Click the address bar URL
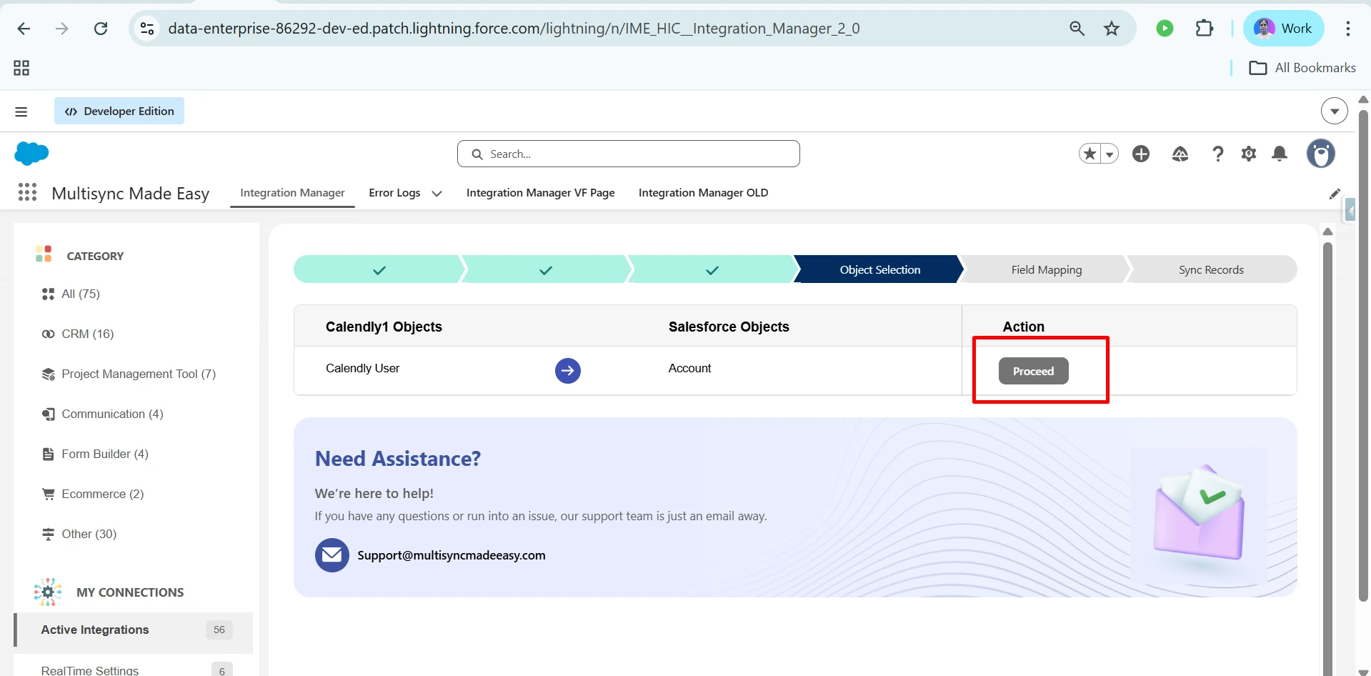 click(514, 29)
